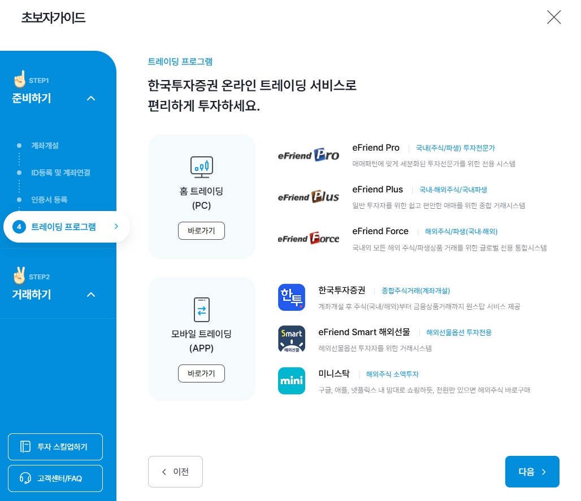Click 바로가기 under 홈 트레이딩 (PC)
The height and width of the screenshot is (501, 581).
[201, 231]
